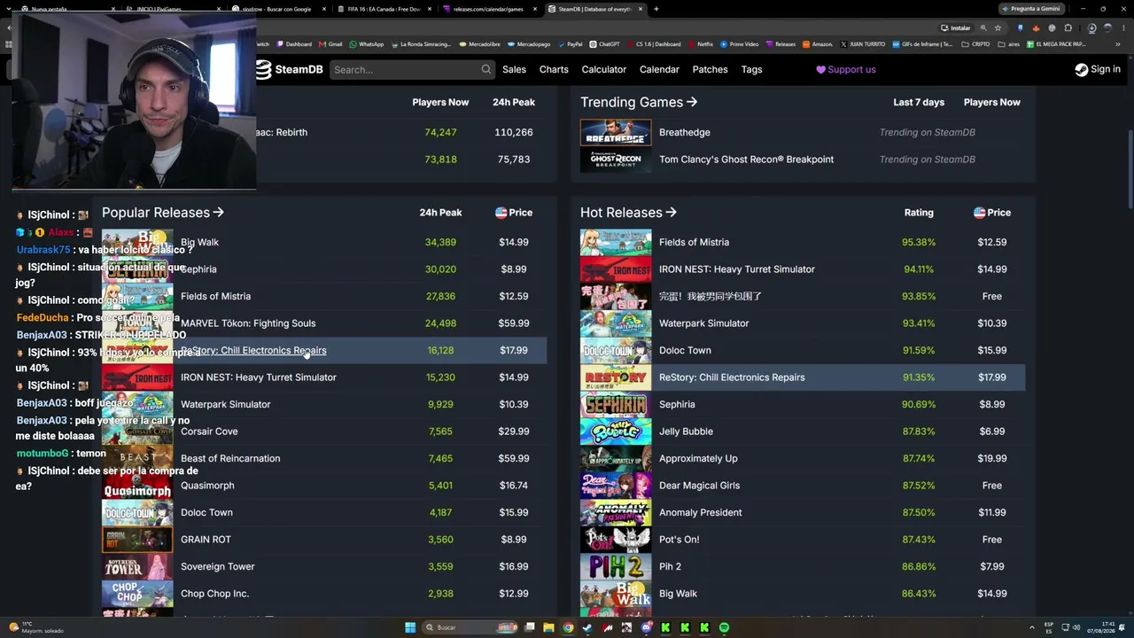Open the Hot Releases heading link
The width and height of the screenshot is (1134, 638).
[x=628, y=213]
